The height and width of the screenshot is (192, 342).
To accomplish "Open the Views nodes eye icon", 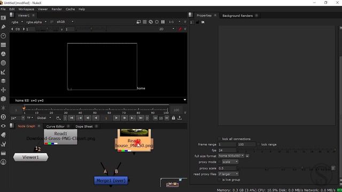I will [3, 126].
